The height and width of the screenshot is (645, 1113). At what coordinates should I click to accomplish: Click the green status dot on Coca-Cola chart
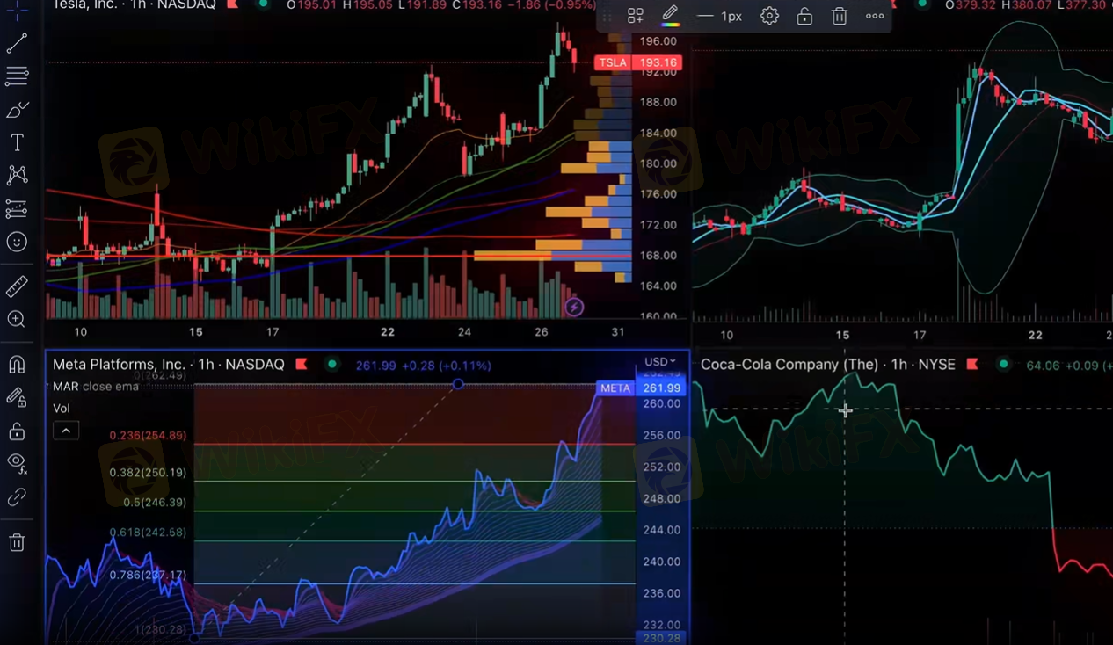1002,364
